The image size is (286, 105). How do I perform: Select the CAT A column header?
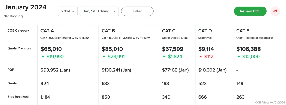(47, 31)
